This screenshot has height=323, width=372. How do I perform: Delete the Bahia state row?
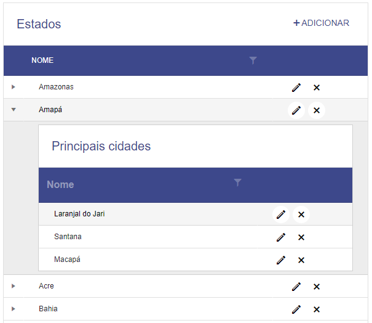click(x=317, y=309)
